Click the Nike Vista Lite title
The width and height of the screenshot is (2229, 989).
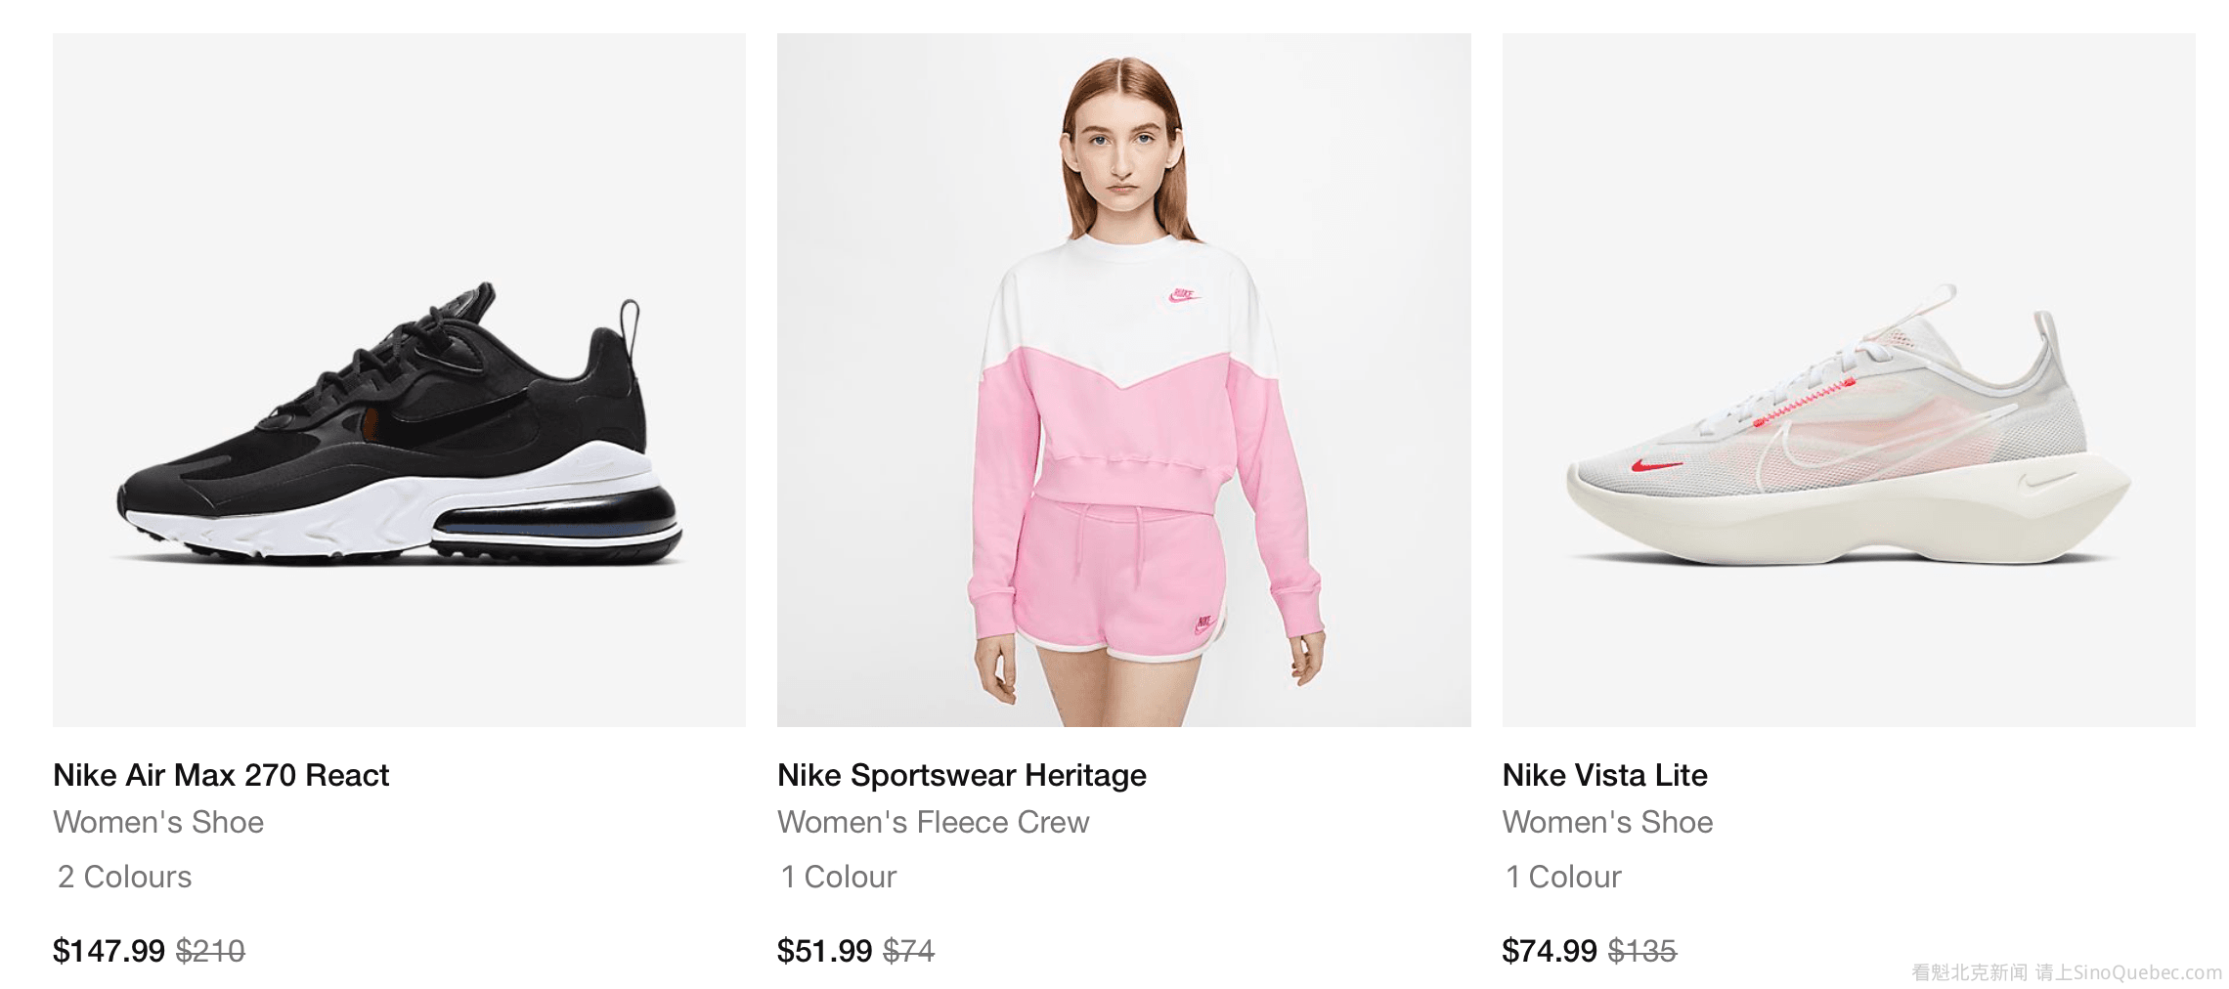click(1604, 775)
